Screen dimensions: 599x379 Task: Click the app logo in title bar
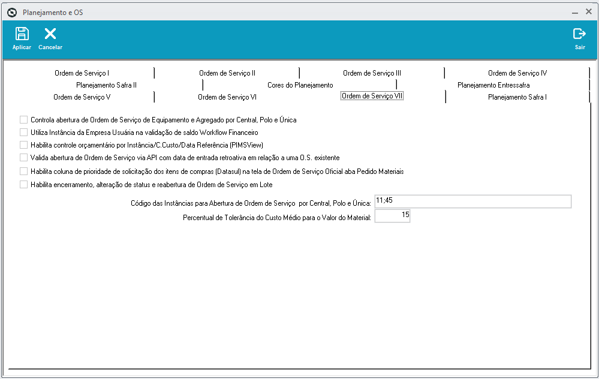coord(12,13)
